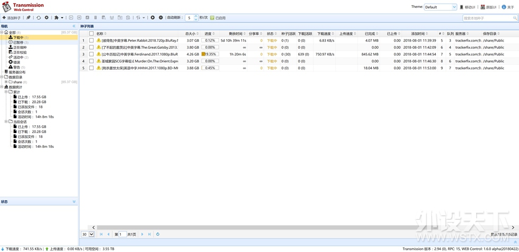Screen dimensions: 519x252
Task: Open settings via the toolbar gear icon
Action: (x=47, y=17)
